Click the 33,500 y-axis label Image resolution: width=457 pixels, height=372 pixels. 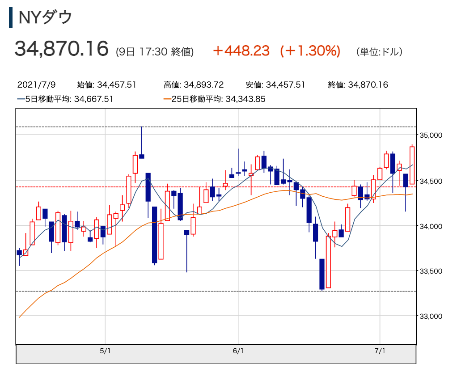431,271
